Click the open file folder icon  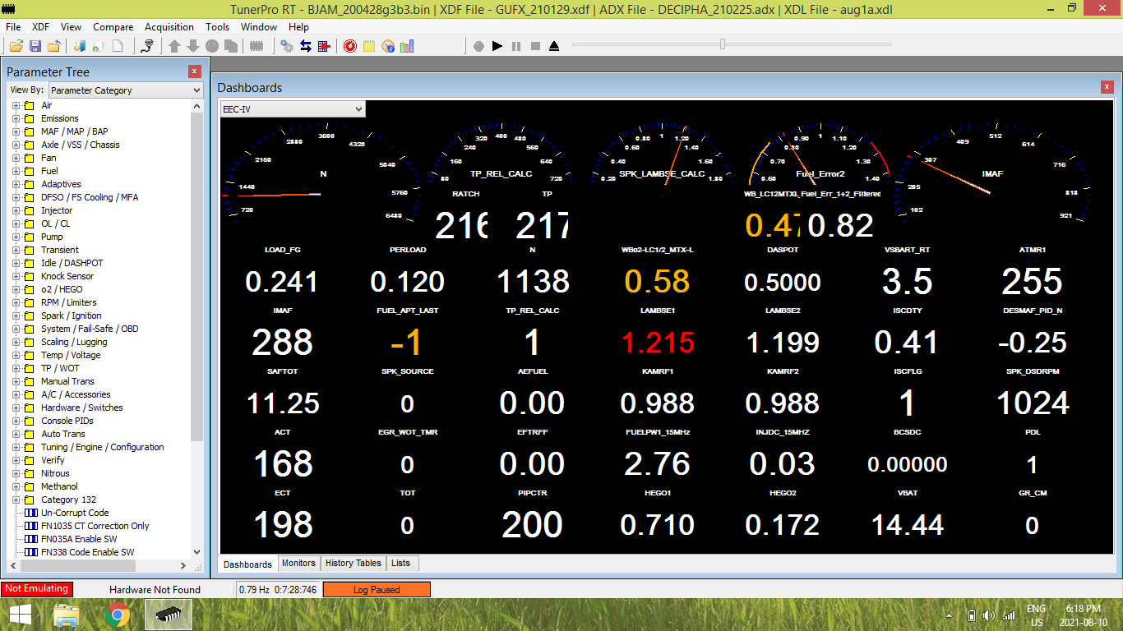pos(16,46)
